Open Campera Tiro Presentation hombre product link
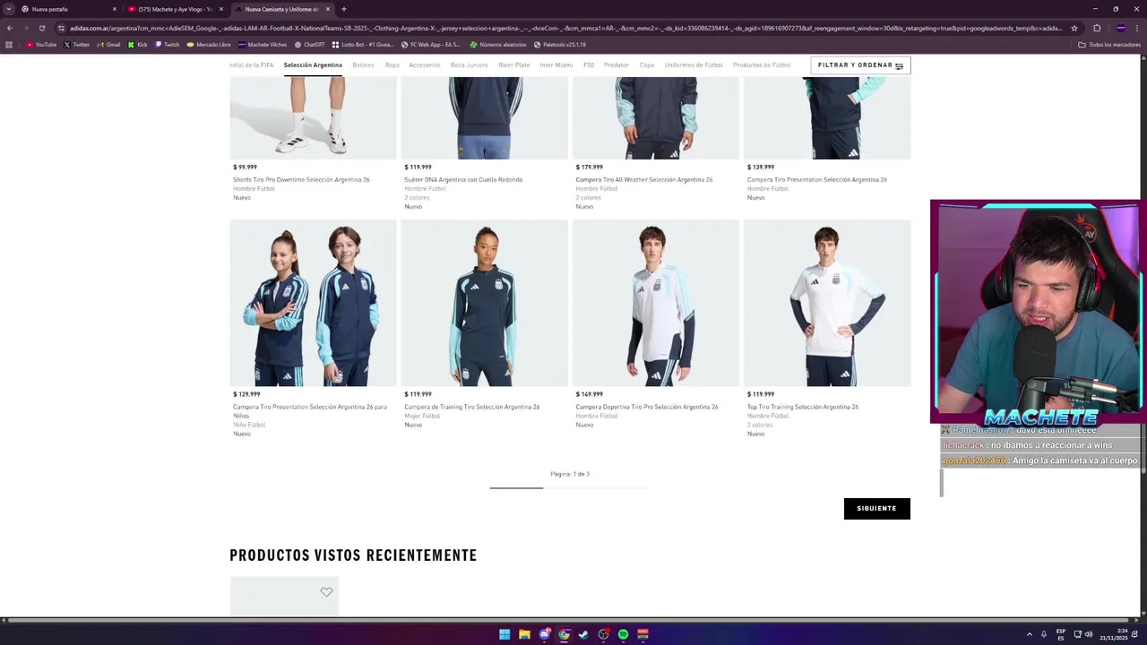 click(x=817, y=179)
